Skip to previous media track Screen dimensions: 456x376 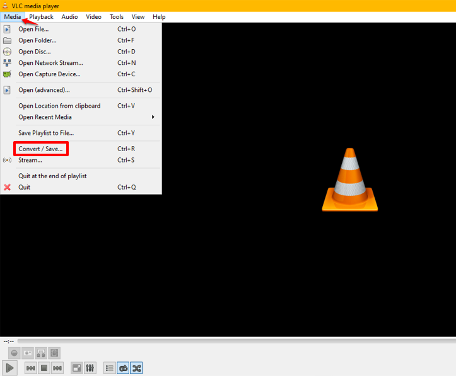(30, 368)
